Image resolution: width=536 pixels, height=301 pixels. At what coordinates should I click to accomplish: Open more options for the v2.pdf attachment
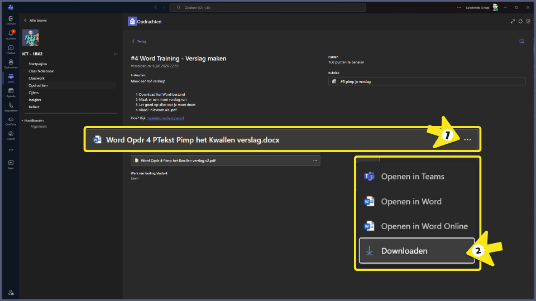(x=315, y=161)
